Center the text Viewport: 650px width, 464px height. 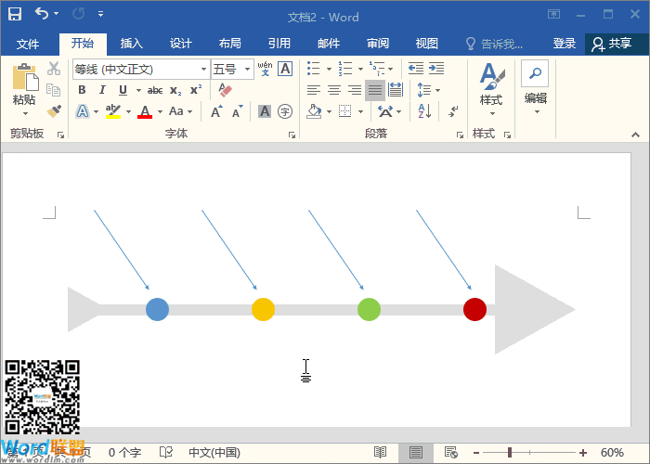click(x=334, y=90)
